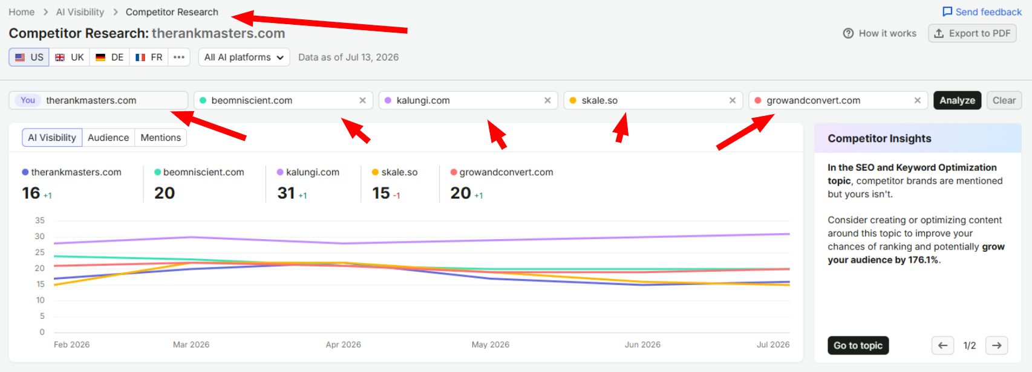The height and width of the screenshot is (372, 1032).
Task: Click the Competitor Insights heading
Action: (880, 138)
